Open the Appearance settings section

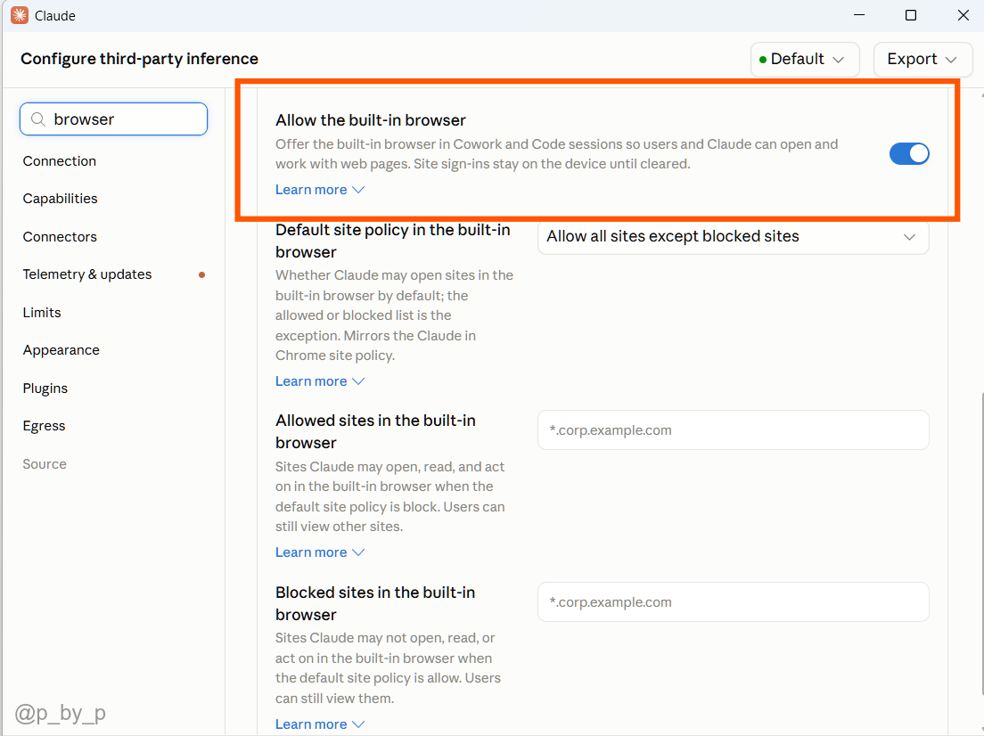(61, 350)
